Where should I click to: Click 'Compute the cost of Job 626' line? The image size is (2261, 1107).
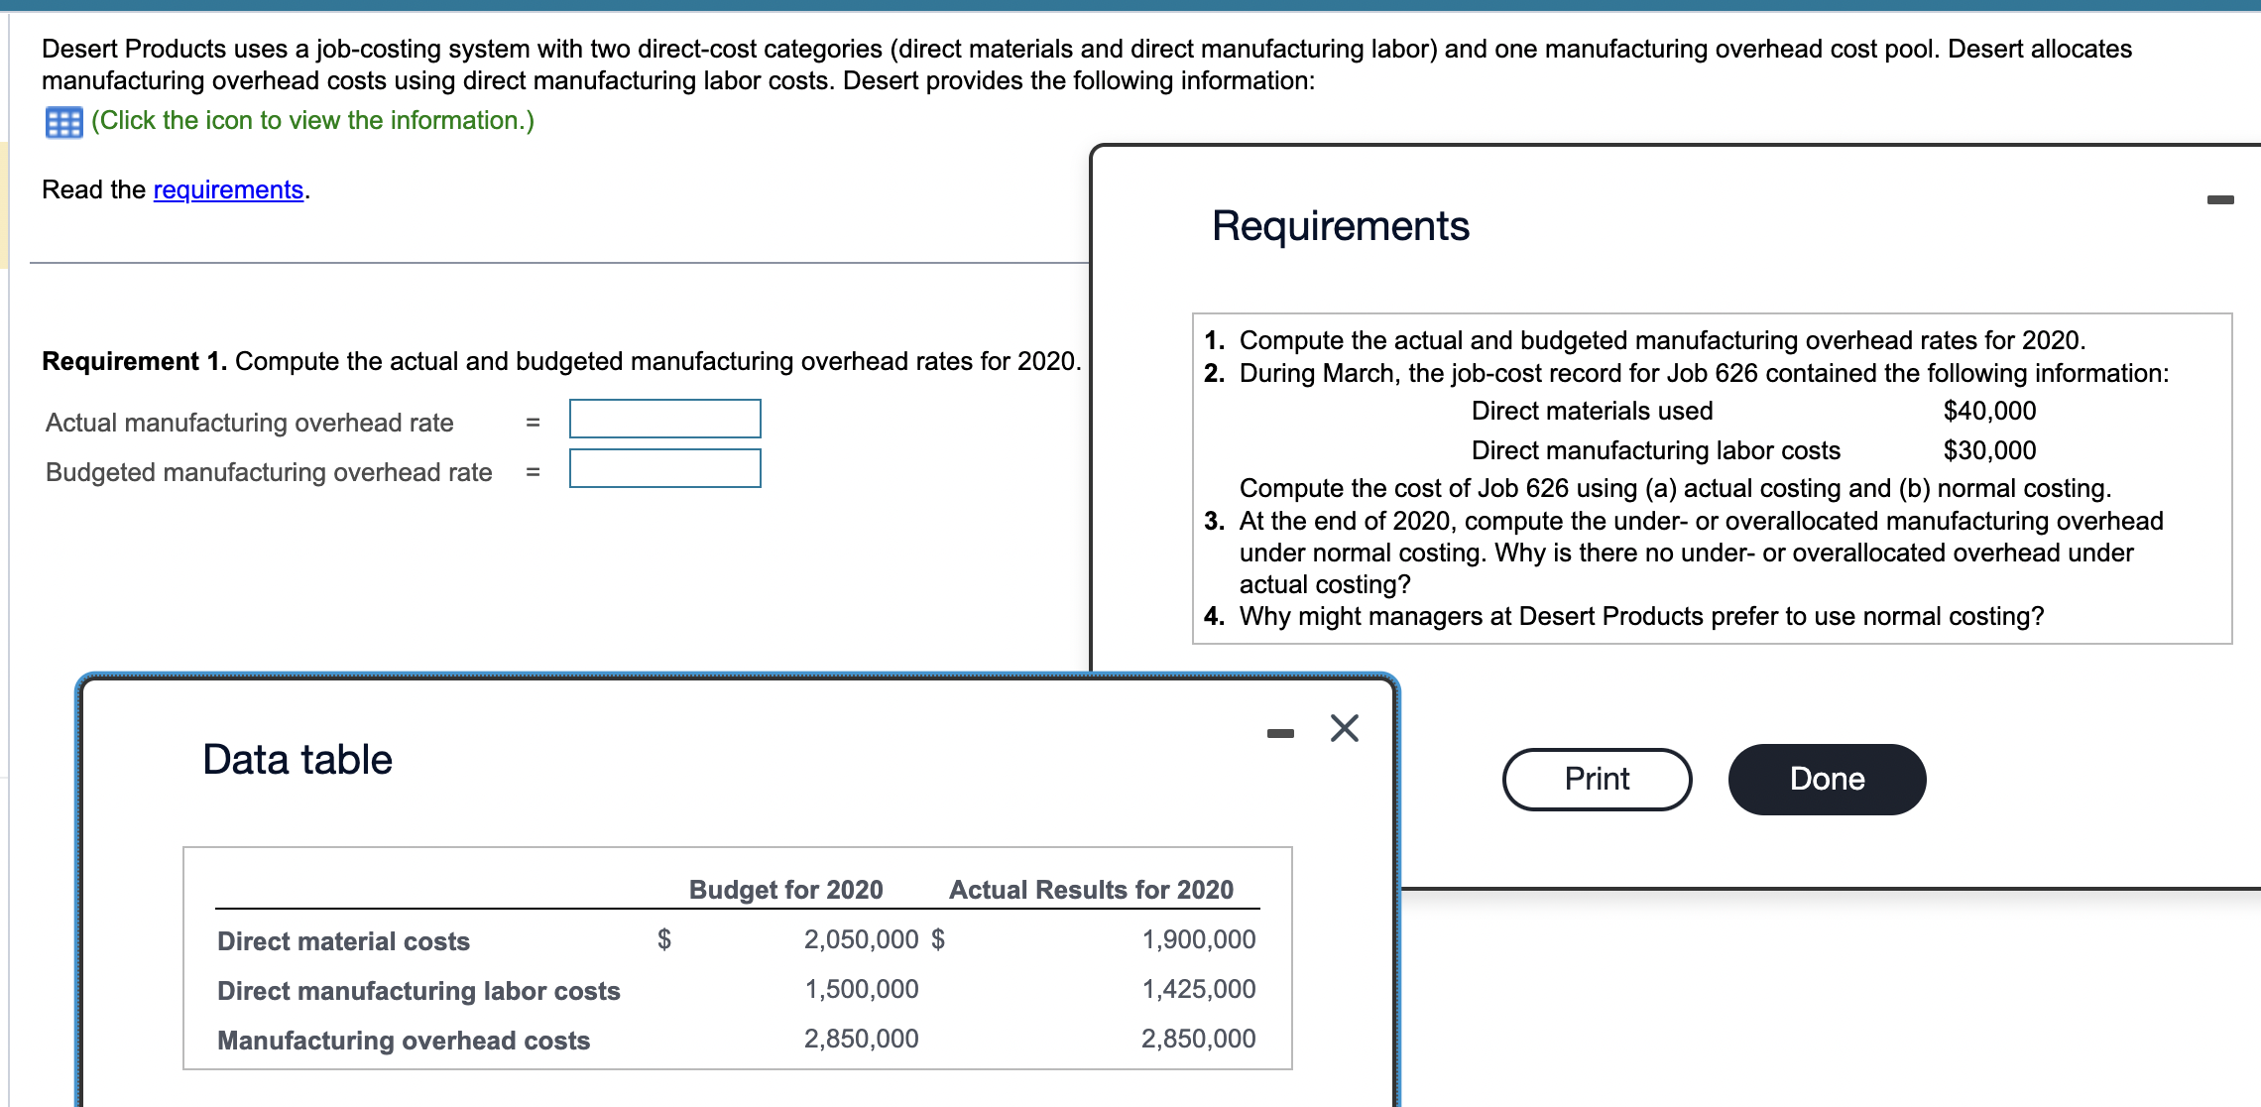(1675, 488)
